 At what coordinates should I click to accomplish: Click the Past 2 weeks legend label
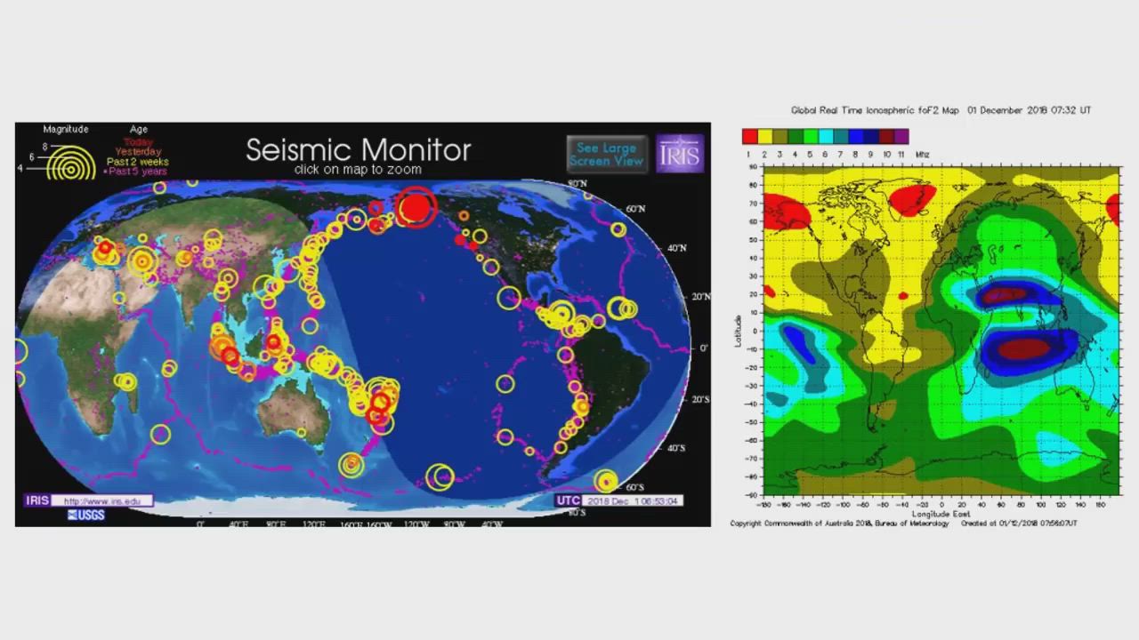point(138,162)
